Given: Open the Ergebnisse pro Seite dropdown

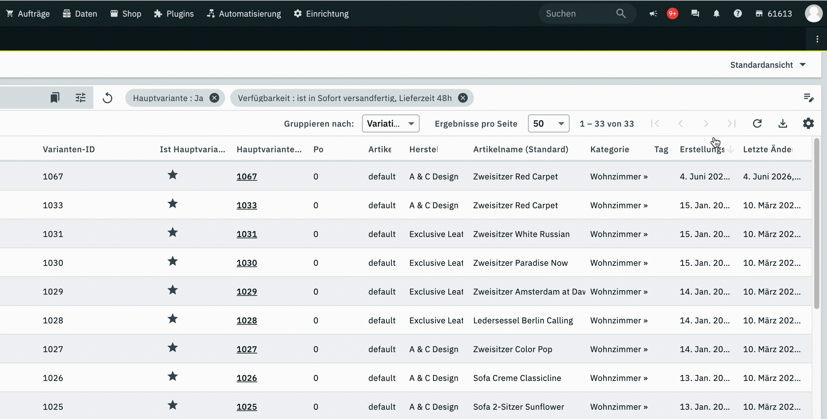Looking at the screenshot, I should [548, 123].
